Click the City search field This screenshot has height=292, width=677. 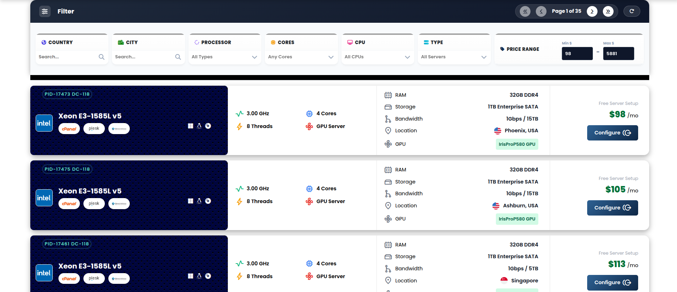(148, 57)
